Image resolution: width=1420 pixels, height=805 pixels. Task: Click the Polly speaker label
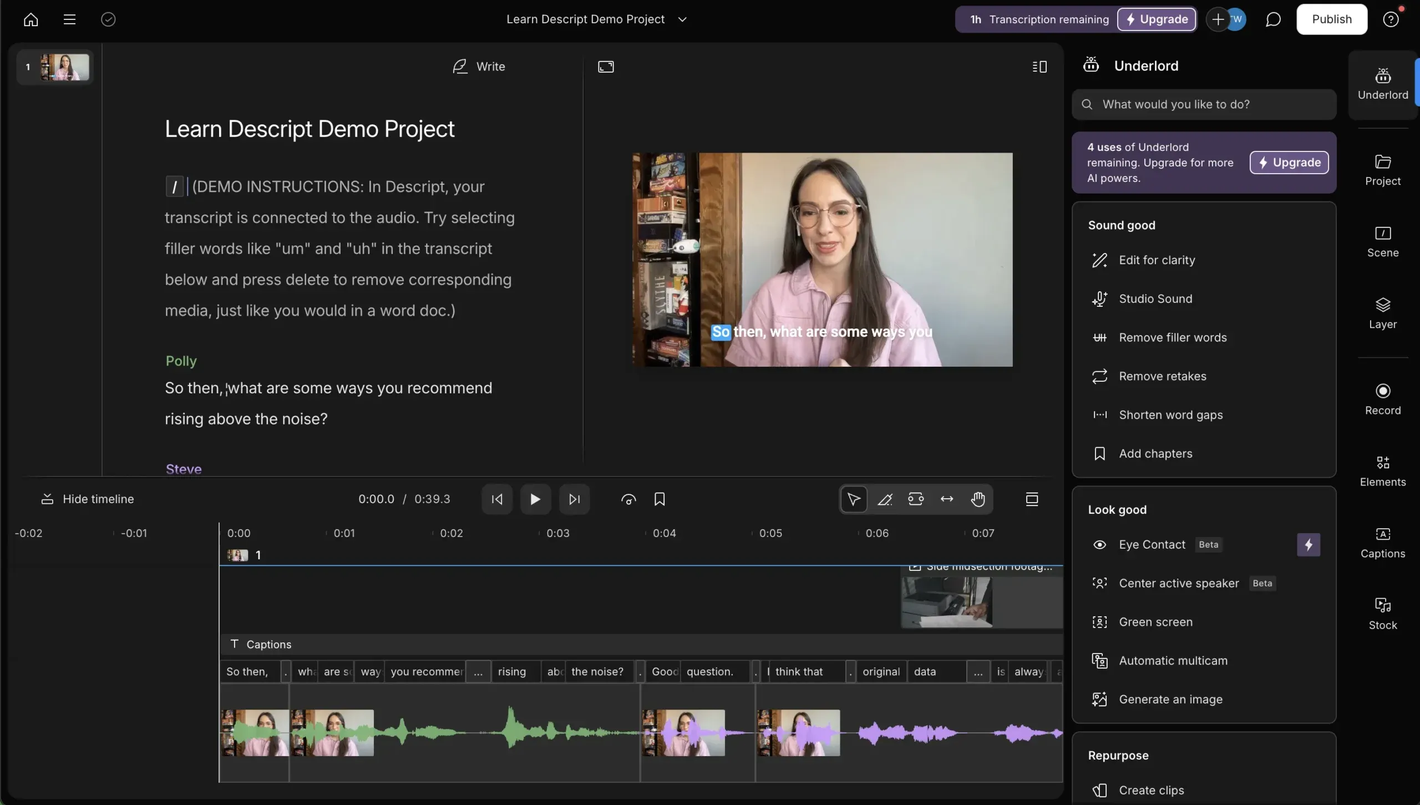[181, 361]
